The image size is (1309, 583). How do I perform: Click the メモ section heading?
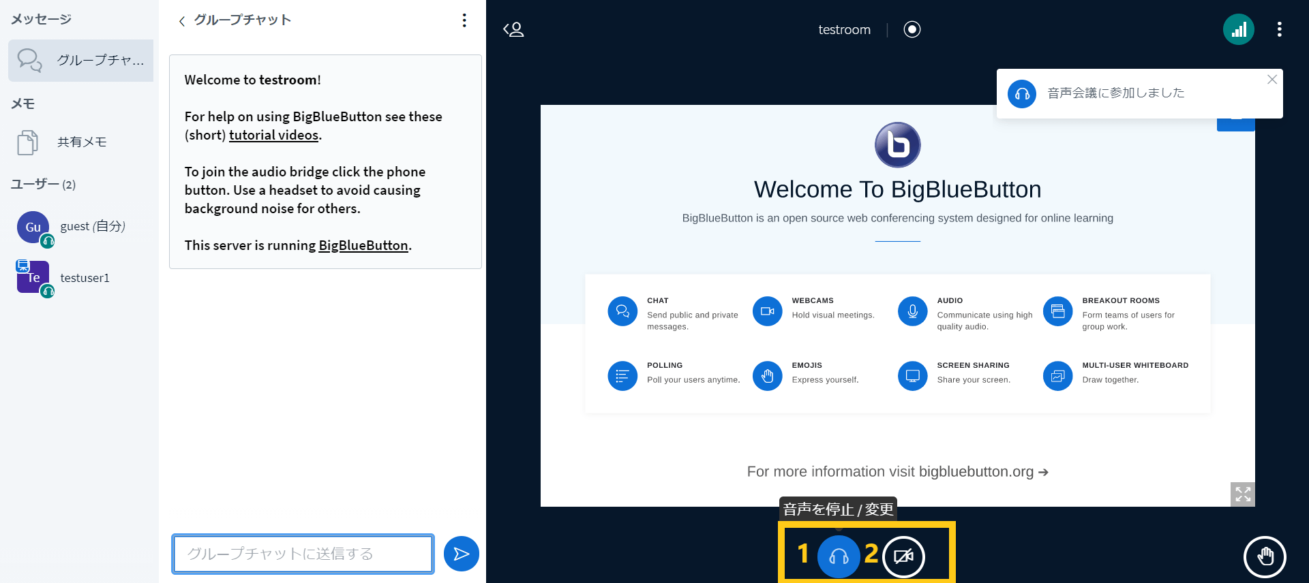click(x=22, y=104)
